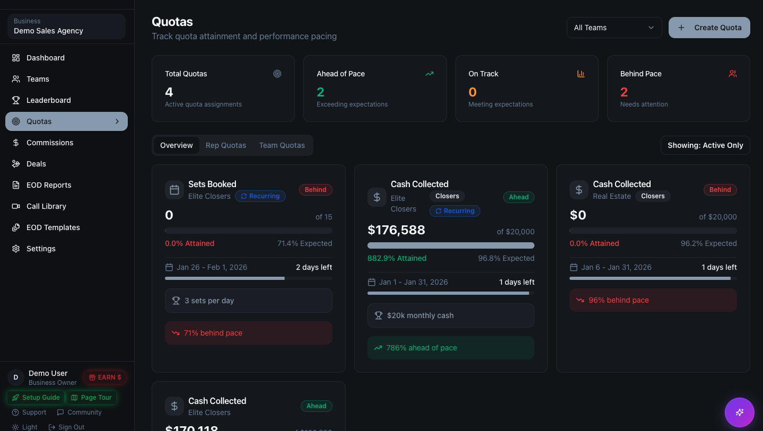Toggle the Recurring badge on Sets Booked card
The width and height of the screenshot is (763, 431).
260,196
